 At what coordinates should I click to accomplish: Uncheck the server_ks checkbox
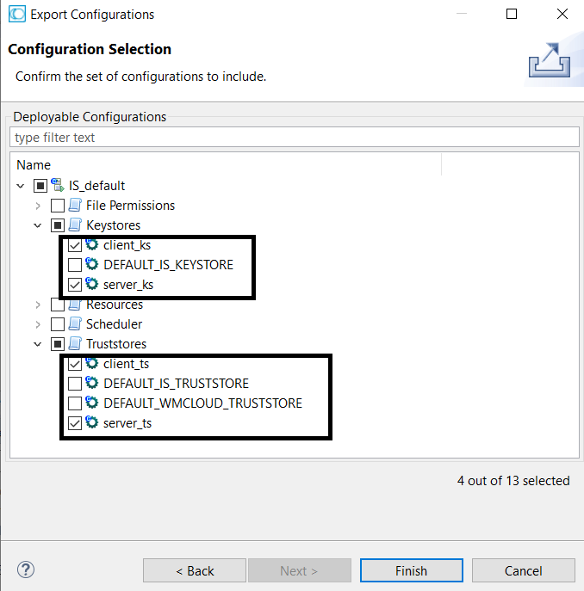point(75,285)
